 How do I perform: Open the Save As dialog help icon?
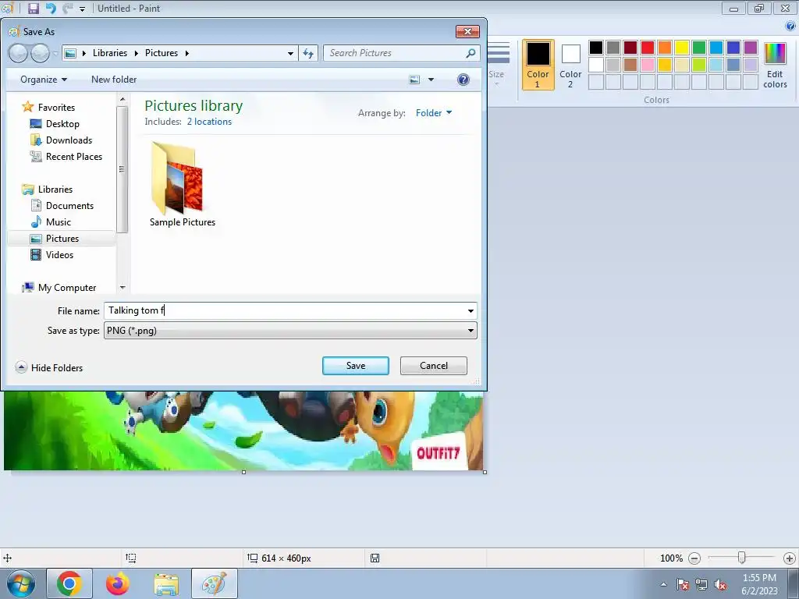(x=463, y=80)
